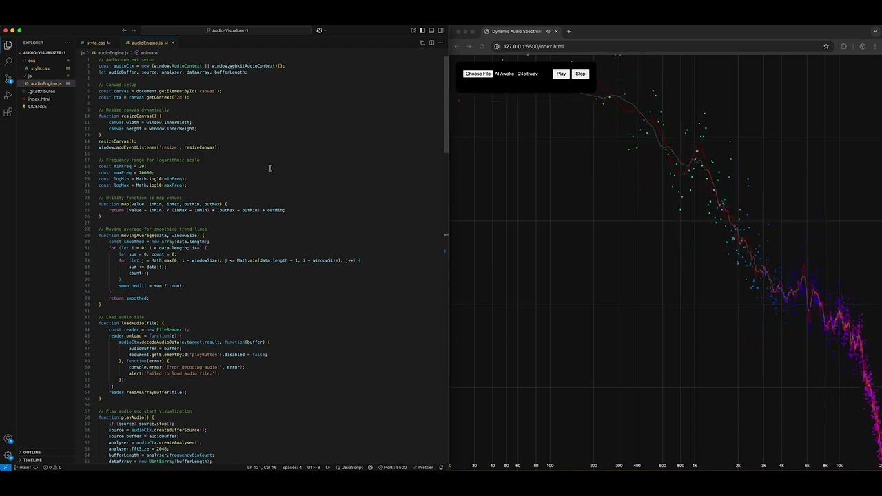Select the audioEngine.js editor tab
The image size is (882, 496).
pos(147,43)
